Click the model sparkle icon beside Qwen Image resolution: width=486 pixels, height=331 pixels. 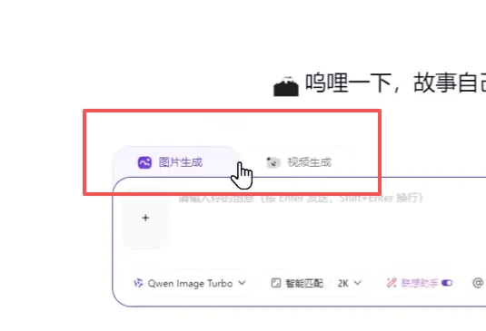click(138, 283)
